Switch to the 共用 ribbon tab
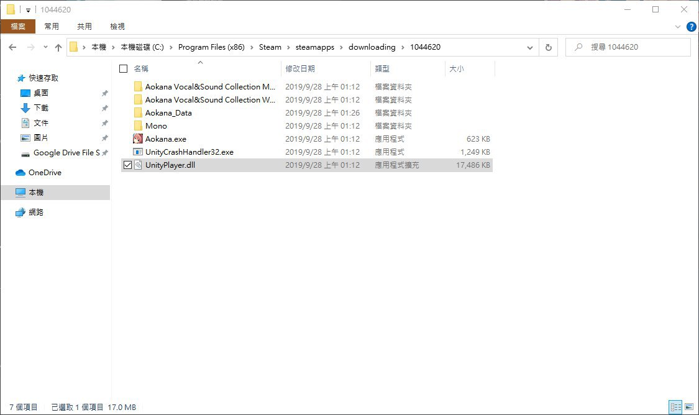Image resolution: width=699 pixels, height=415 pixels. [x=85, y=26]
